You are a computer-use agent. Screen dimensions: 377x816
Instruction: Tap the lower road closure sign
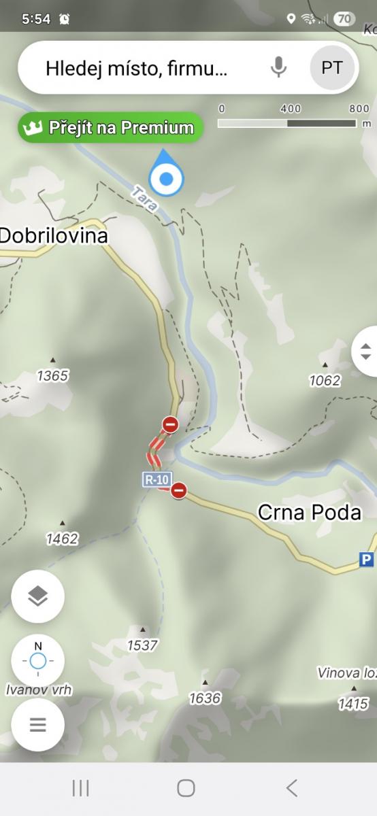point(178,490)
